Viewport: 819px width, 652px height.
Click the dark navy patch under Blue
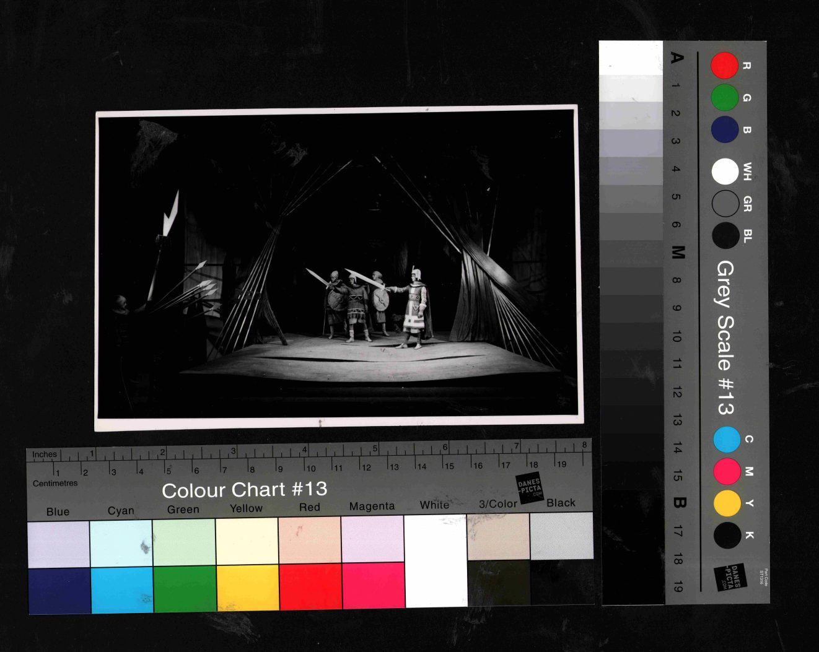click(x=59, y=591)
